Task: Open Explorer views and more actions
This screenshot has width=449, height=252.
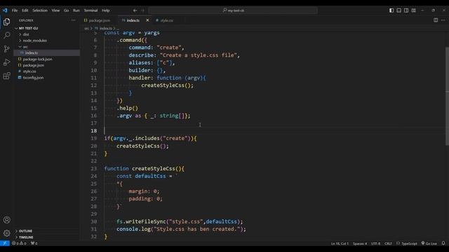Action: point(73,20)
